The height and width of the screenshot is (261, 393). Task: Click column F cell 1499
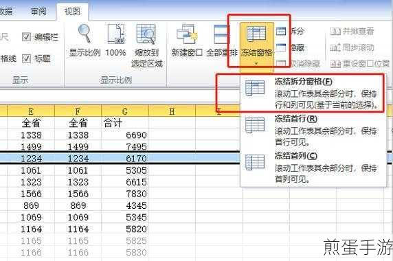click(x=78, y=146)
